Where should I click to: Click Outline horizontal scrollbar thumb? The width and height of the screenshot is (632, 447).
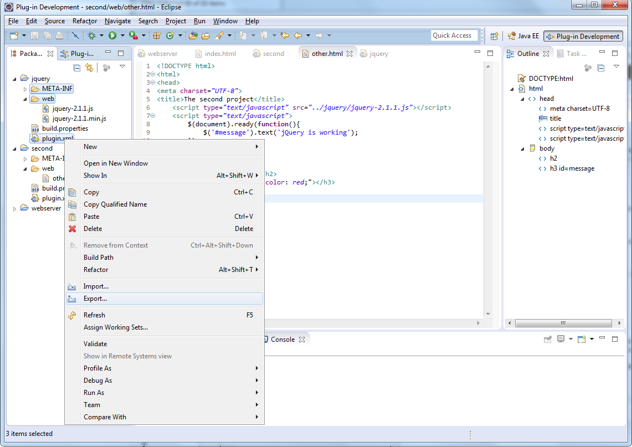(x=563, y=323)
